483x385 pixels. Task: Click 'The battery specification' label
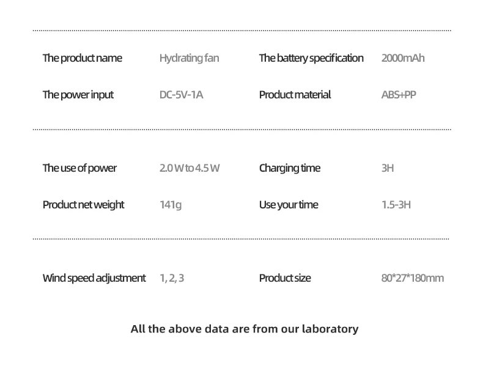coord(311,58)
